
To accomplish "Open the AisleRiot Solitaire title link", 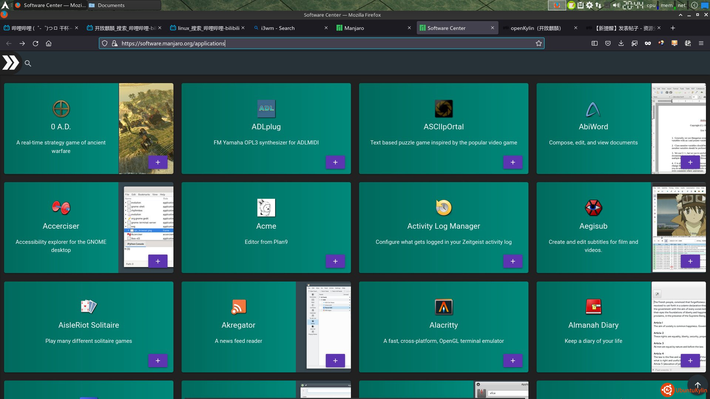I will click(89, 325).
